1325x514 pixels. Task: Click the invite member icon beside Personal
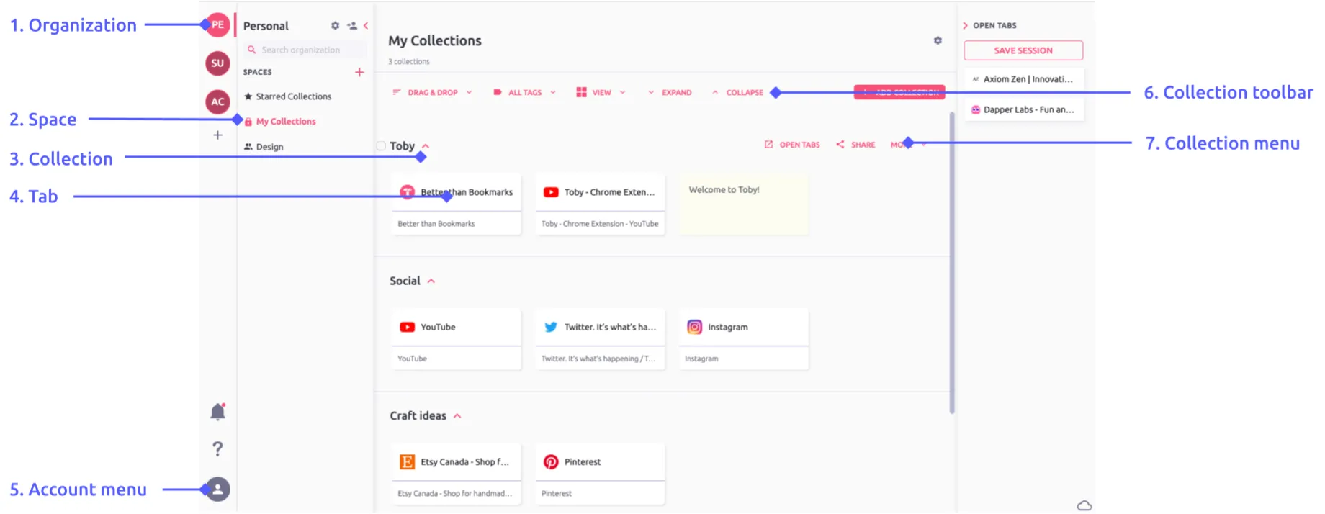click(352, 26)
